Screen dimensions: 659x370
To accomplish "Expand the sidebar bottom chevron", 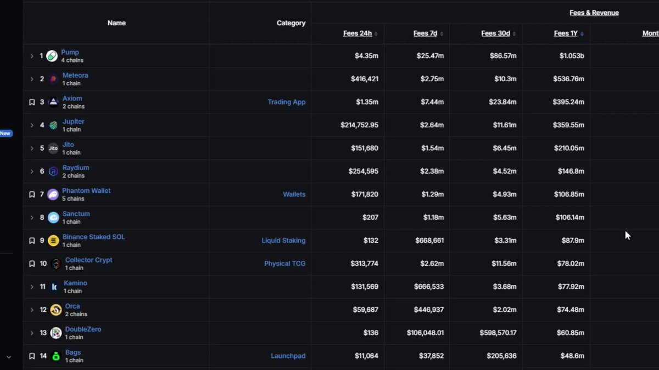I will [x=8, y=357].
